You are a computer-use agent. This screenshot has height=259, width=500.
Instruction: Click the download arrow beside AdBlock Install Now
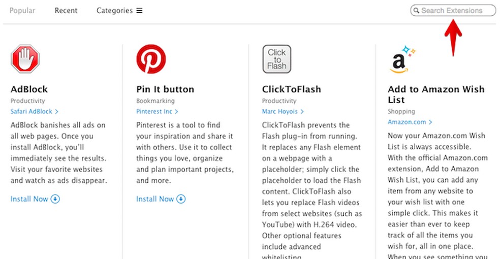pyautogui.click(x=55, y=199)
